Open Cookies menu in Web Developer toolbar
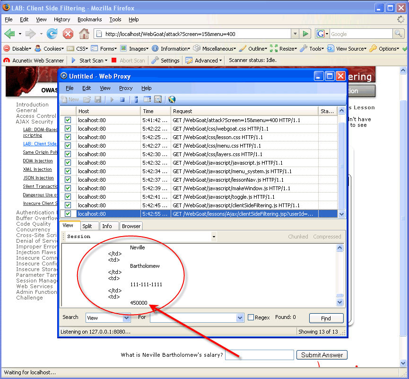 49,49
